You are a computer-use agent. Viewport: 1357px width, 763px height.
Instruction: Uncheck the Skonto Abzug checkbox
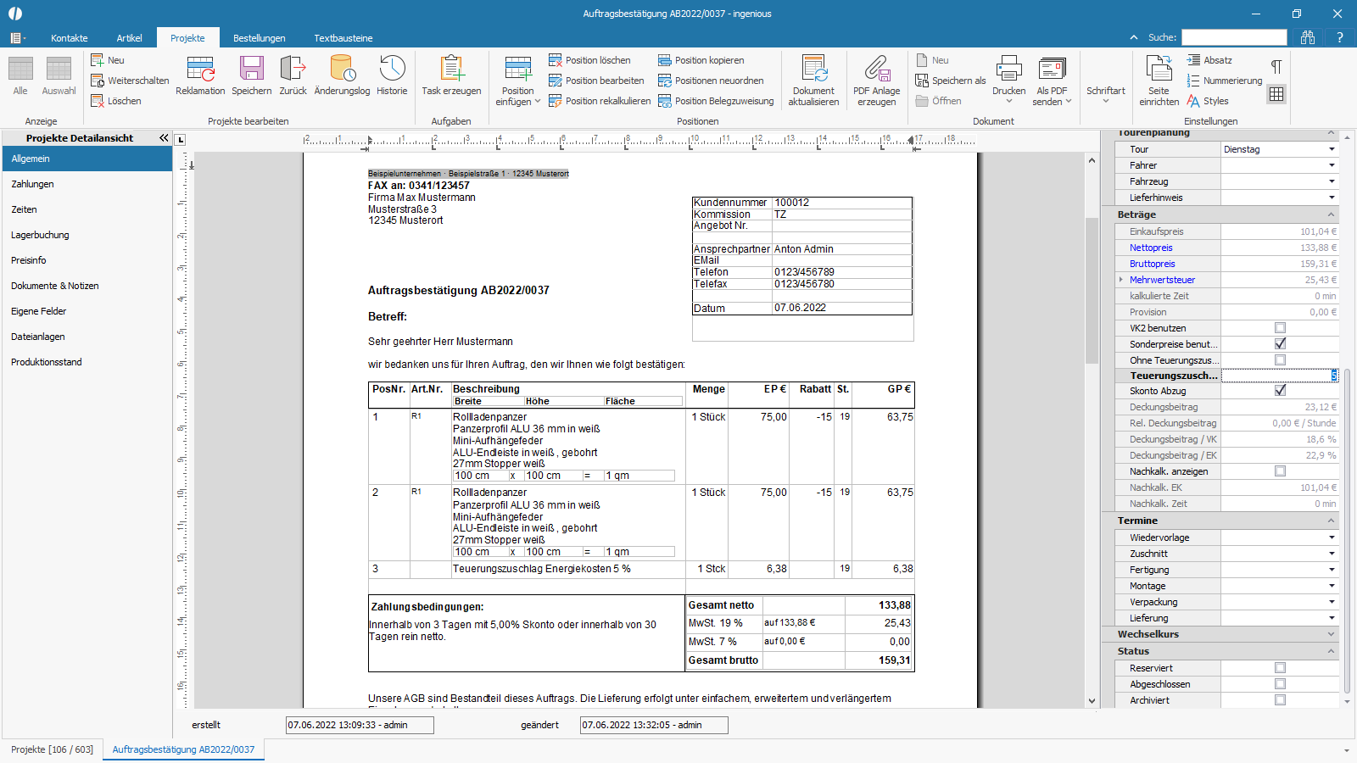pos(1280,391)
